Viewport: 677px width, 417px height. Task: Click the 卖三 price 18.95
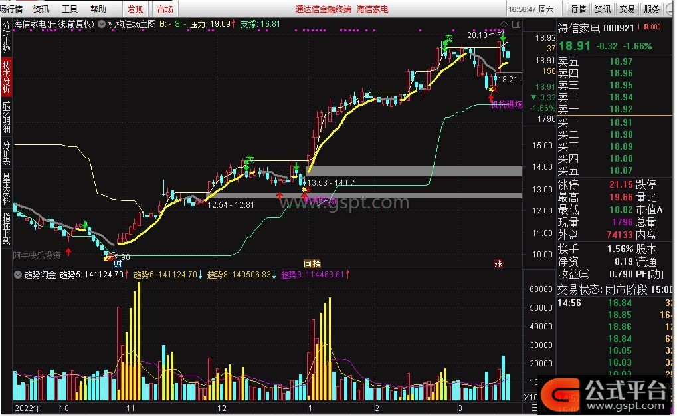click(621, 86)
